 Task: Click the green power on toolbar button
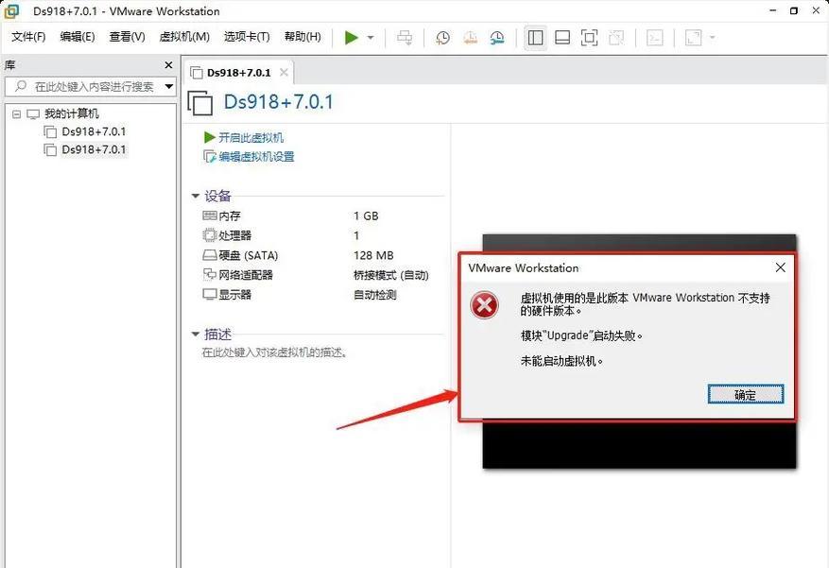[351, 38]
